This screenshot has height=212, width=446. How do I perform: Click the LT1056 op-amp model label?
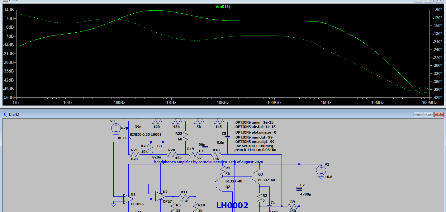(x=137, y=204)
